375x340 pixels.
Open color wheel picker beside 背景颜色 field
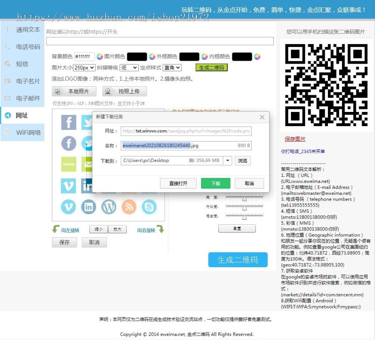(100, 57)
